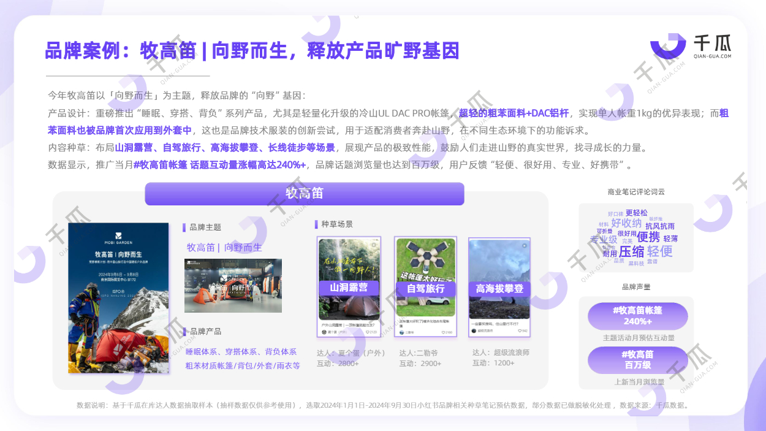
Task: Click the #牧高笛帐篷 240%+ pill
Action: point(638,316)
